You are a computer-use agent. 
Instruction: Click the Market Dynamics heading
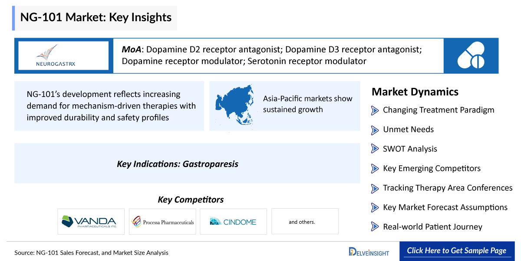(415, 92)
